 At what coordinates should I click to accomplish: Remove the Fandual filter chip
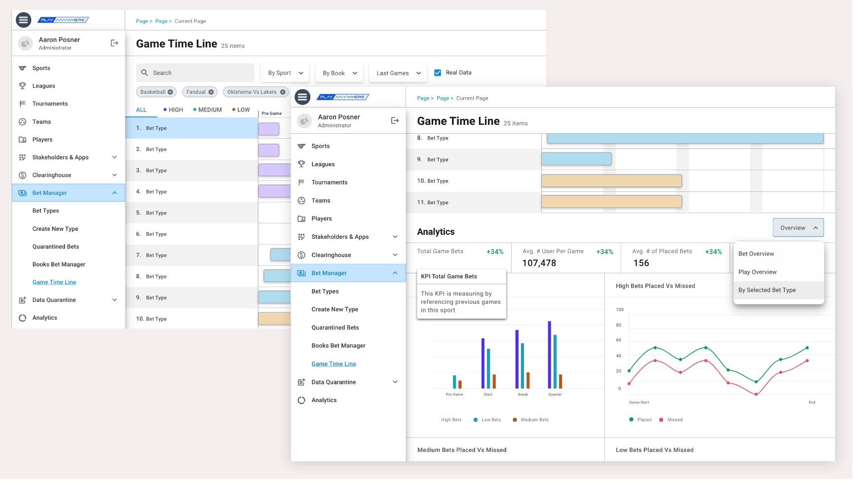(x=211, y=92)
